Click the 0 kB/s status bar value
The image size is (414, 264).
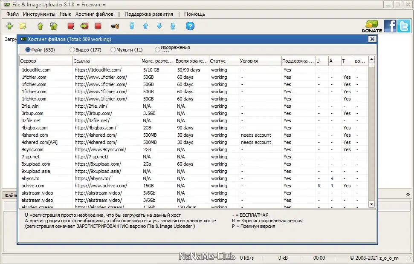tap(246, 258)
